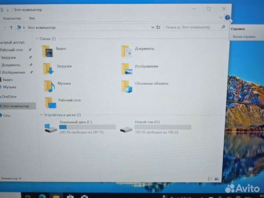Image resolution: width=264 pixels, height=198 pixels.
Task: Select OneDrive in the sidebar
Action: (x=8, y=97)
